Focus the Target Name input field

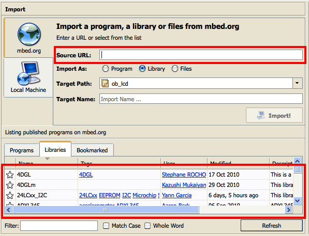tap(201, 99)
